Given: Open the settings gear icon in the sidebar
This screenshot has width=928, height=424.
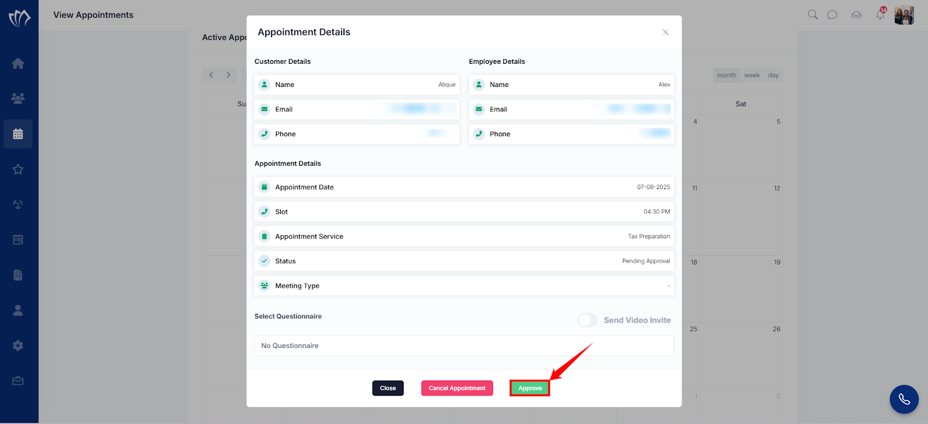Looking at the screenshot, I should 18,346.
